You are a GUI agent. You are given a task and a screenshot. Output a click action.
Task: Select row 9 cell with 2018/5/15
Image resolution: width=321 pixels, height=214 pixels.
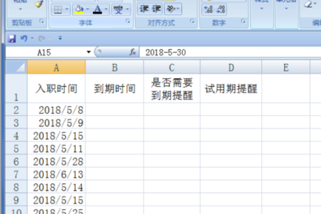(x=57, y=200)
